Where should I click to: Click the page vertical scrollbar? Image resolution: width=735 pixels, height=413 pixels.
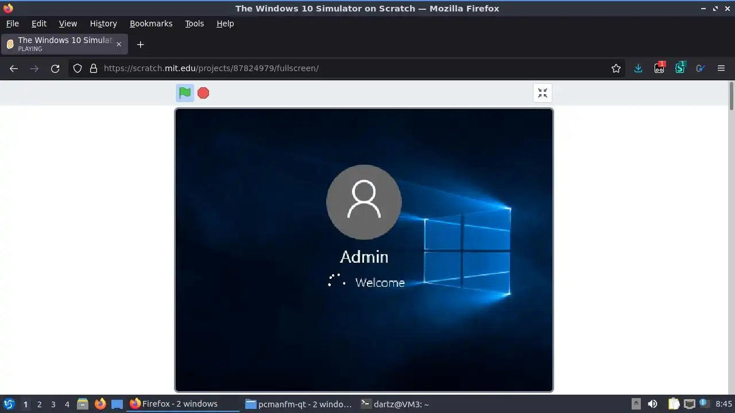click(x=732, y=96)
